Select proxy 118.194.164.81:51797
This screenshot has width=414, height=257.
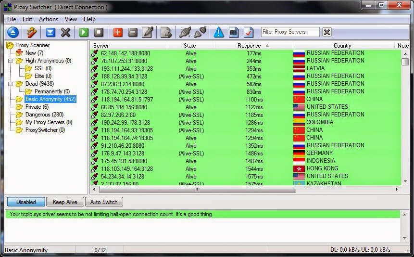tap(127, 100)
